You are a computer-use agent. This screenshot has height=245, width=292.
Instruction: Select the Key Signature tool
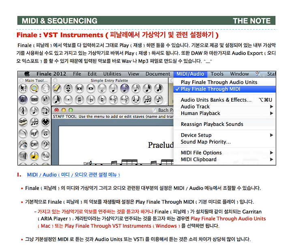45,100
